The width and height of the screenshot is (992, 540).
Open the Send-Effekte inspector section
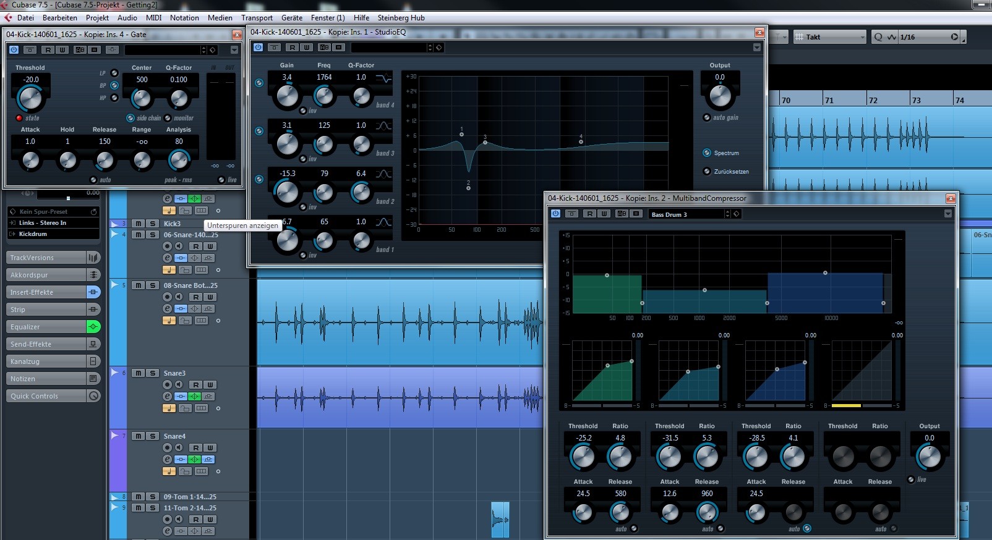(46, 344)
